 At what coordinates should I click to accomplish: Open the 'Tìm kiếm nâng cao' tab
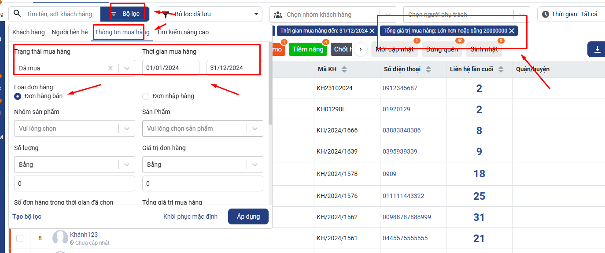(183, 32)
